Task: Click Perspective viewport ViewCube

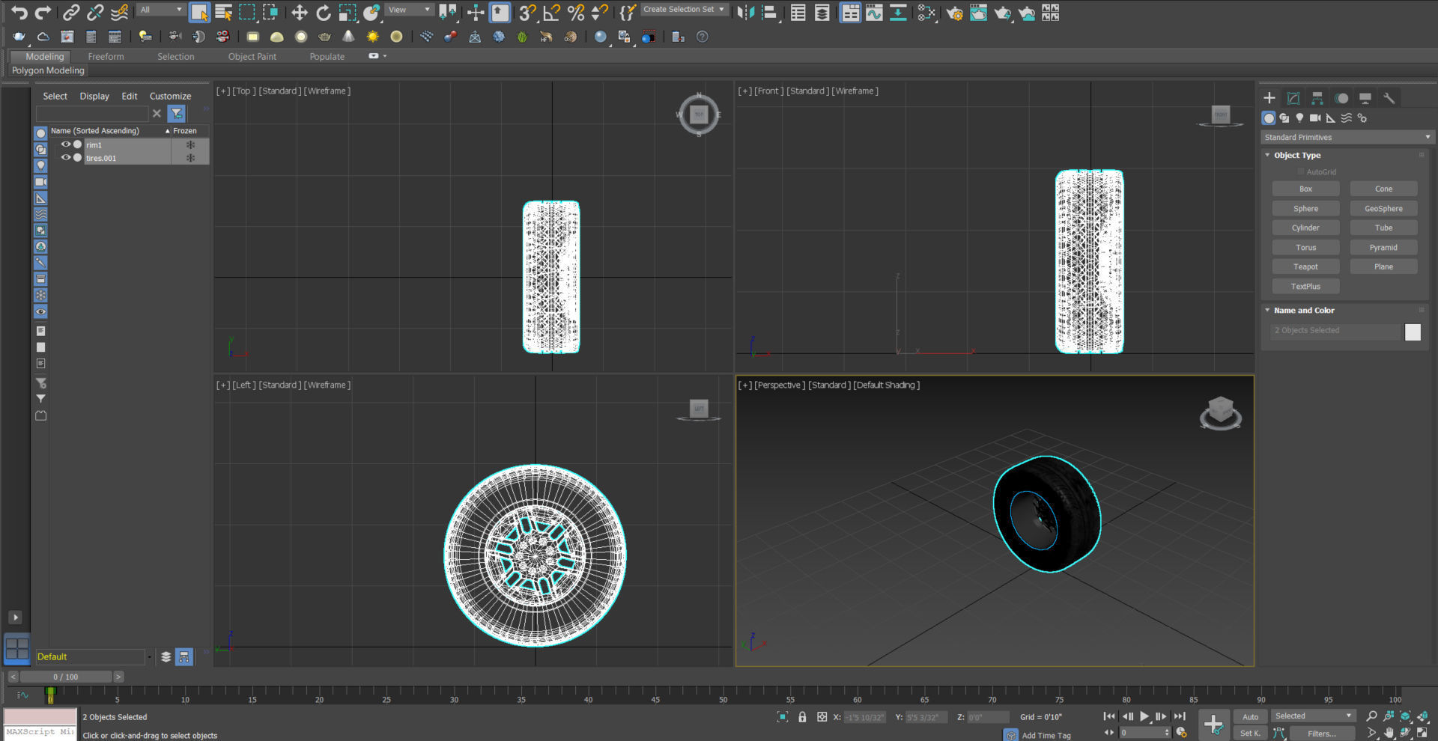Action: [x=1220, y=412]
